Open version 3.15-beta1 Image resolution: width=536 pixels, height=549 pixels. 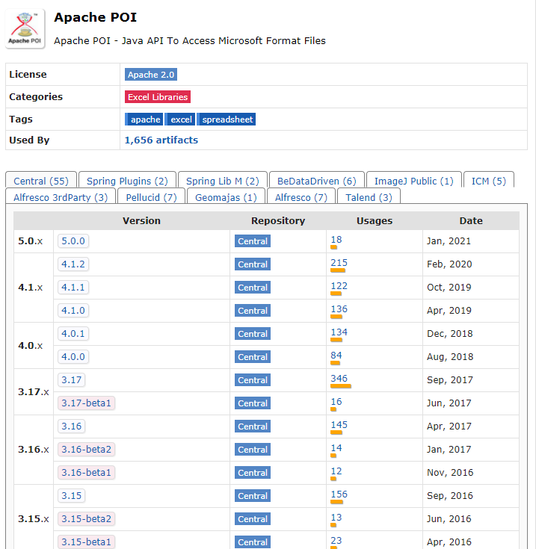tap(86, 542)
